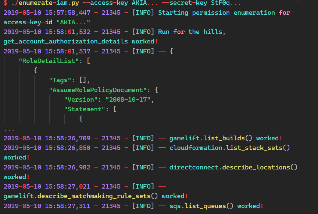Viewport: 318px width, 214px height.
Task: Click the "2008-10-17" version value
Action: 129,99
